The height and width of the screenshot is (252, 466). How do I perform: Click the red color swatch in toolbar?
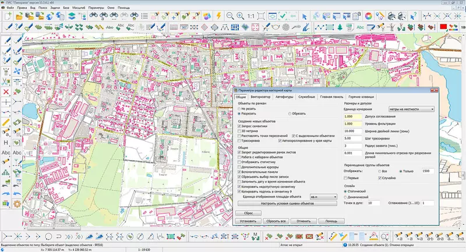[x=444, y=26]
